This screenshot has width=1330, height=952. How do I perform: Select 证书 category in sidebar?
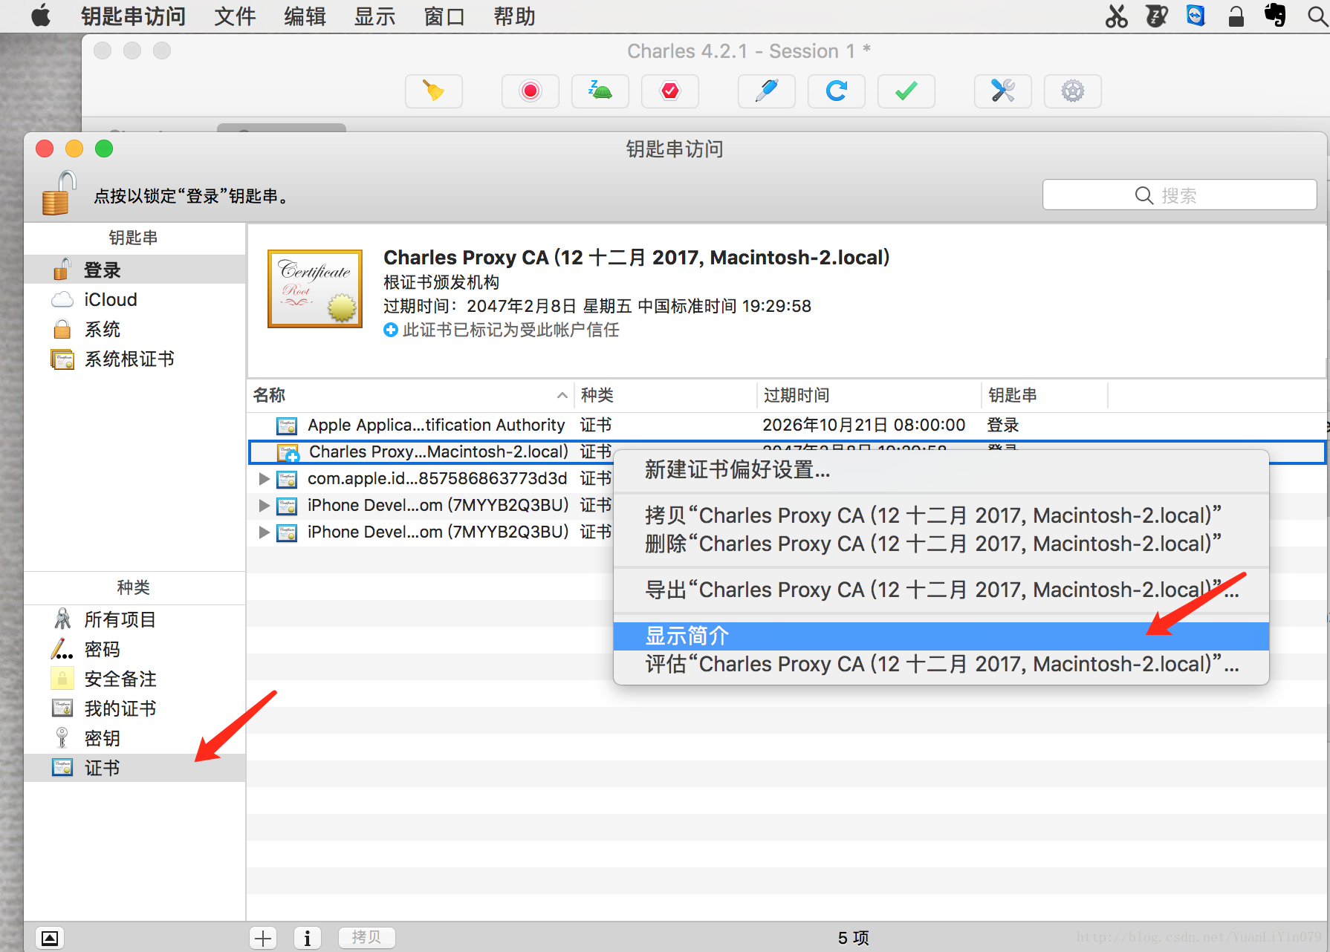click(x=134, y=768)
